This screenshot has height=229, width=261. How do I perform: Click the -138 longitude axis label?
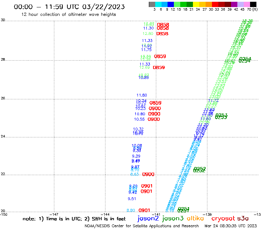pos(207,215)
